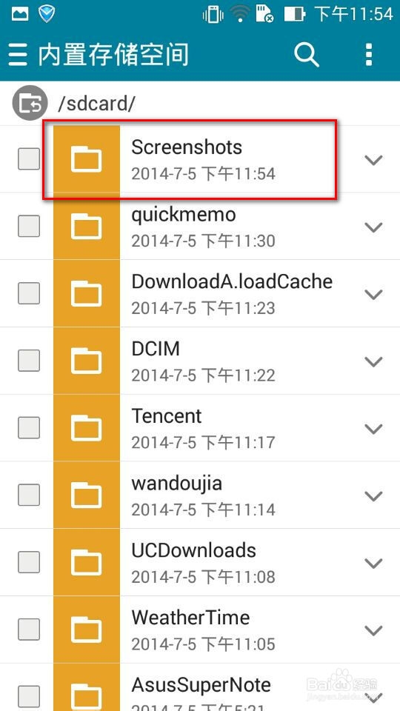The height and width of the screenshot is (711, 400).
Task: Show options chevron for WeatherTime
Action: coord(373,630)
